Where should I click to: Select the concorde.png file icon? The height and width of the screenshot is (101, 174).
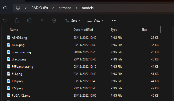[x=9, y=52]
